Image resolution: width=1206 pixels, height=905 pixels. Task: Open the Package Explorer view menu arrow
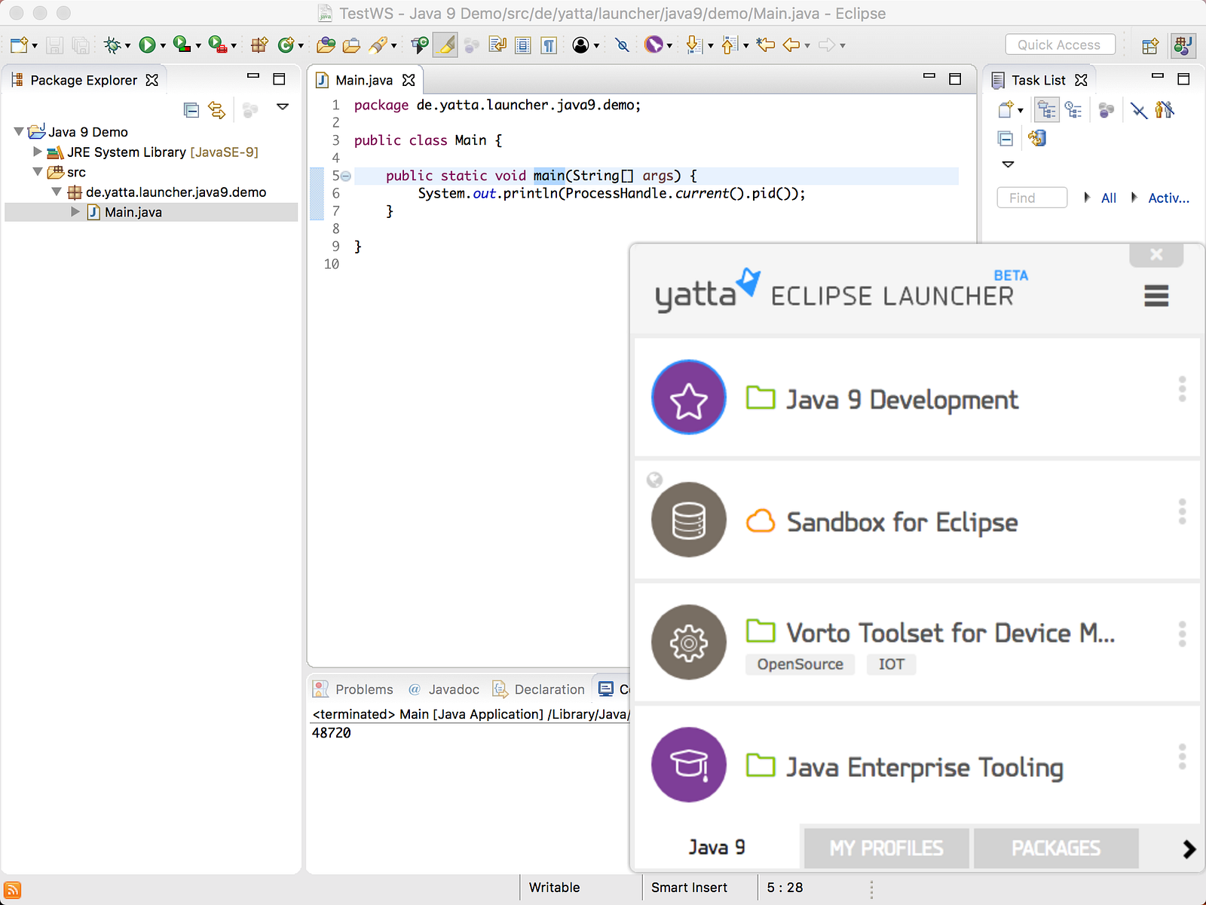click(x=283, y=107)
